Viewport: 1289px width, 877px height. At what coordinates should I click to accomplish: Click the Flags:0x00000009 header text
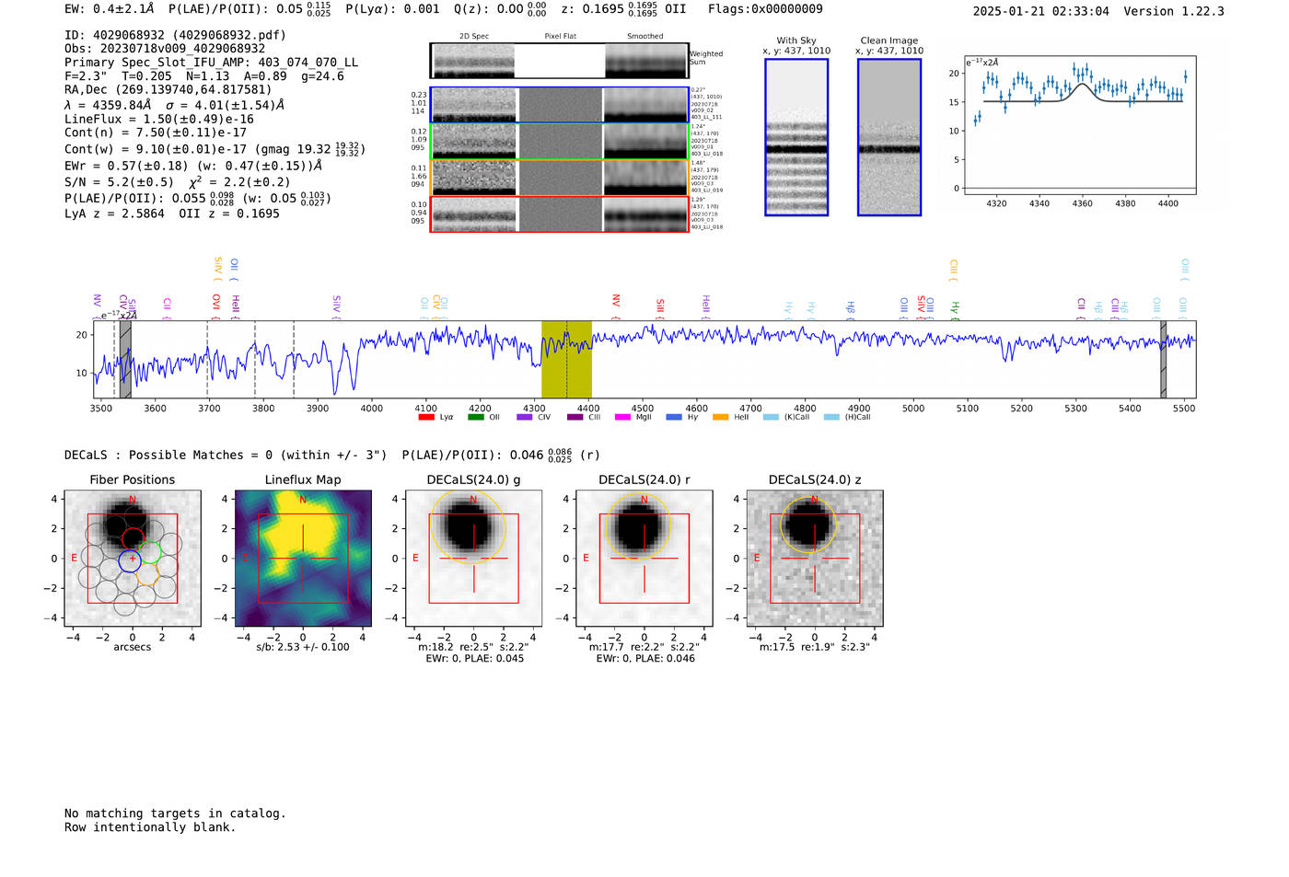click(765, 9)
